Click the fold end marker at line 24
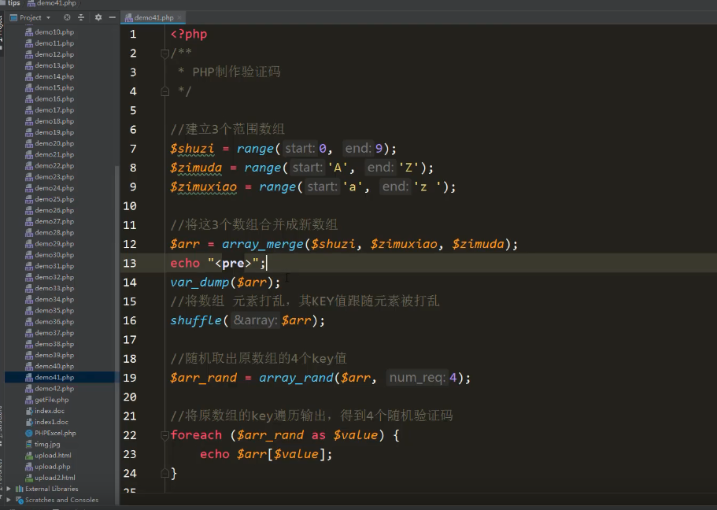The width and height of the screenshot is (717, 510). point(164,473)
